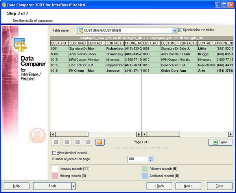Click the Identical records white color swatch
Viewport: 236px width, 193px height.
pyautogui.click(x=55, y=169)
